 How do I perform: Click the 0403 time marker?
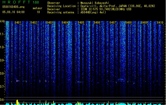50,22
